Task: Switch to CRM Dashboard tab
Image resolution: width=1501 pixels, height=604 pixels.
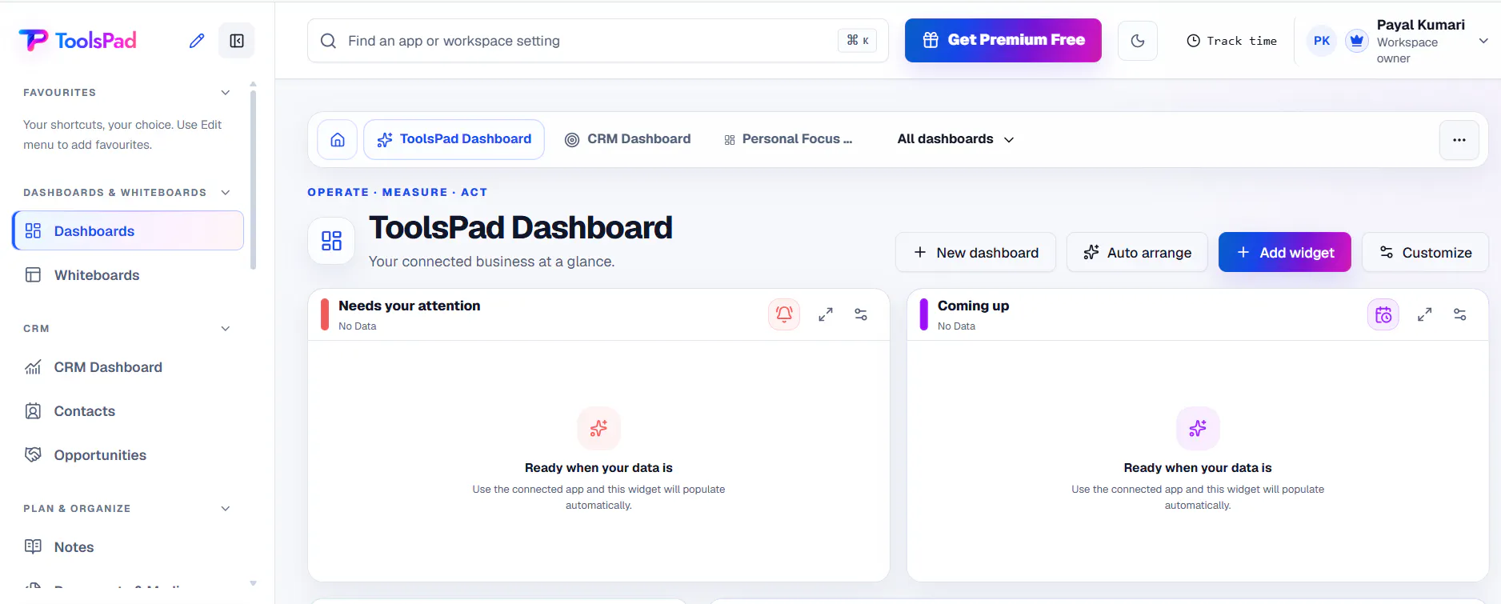Action: click(x=627, y=140)
